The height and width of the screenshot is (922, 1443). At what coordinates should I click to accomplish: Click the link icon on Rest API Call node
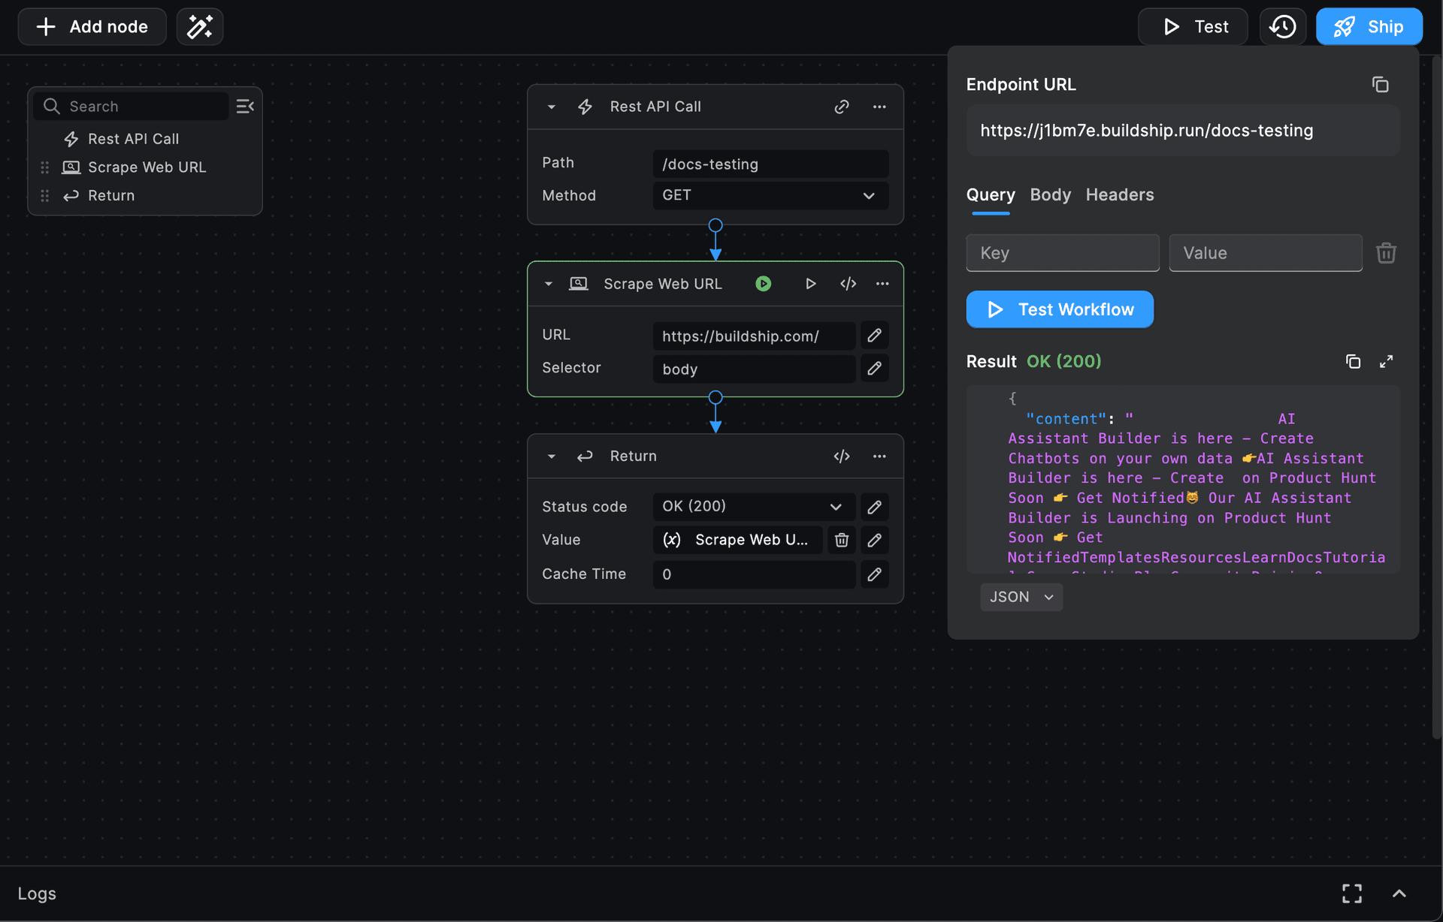pos(842,106)
